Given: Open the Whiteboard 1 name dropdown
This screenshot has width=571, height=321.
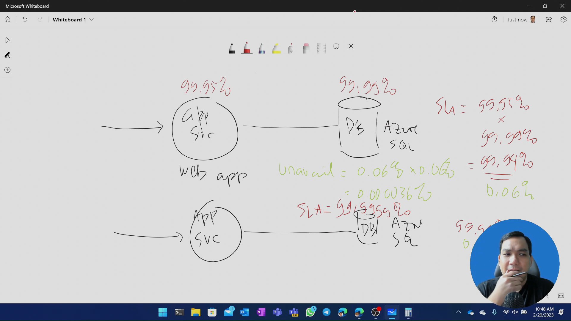Looking at the screenshot, I should [x=73, y=20].
